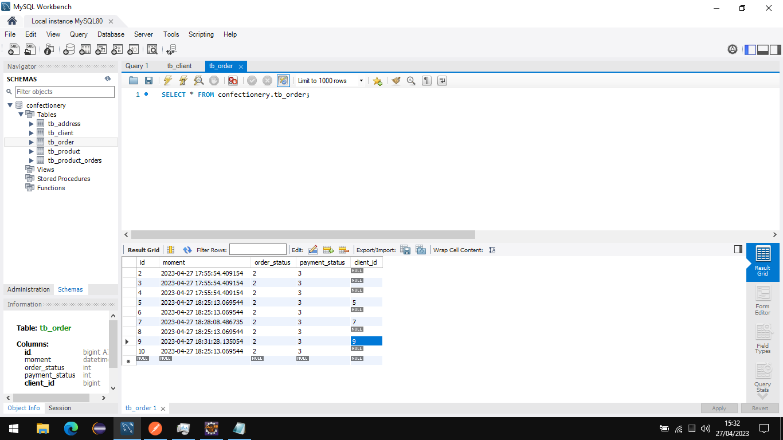Viewport: 783px width, 440px height.
Task: Toggle word wrapping in editor
Action: click(x=442, y=81)
